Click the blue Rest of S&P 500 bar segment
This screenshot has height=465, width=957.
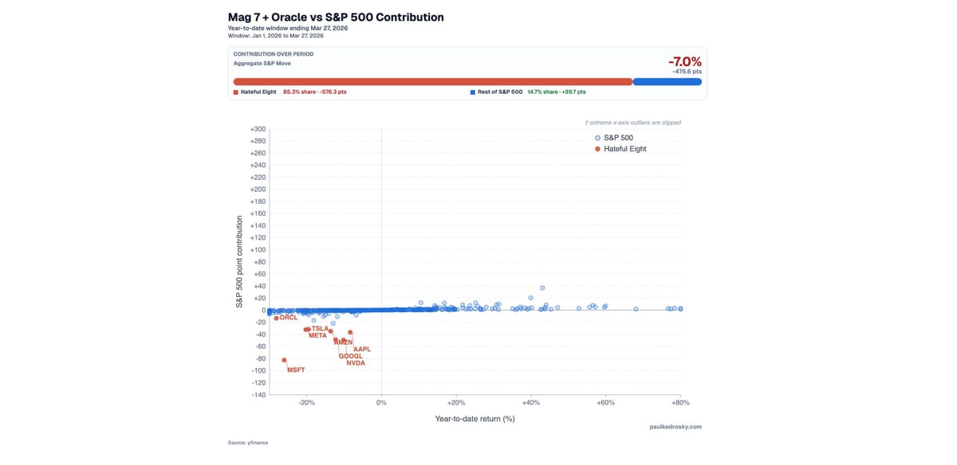[667, 81]
